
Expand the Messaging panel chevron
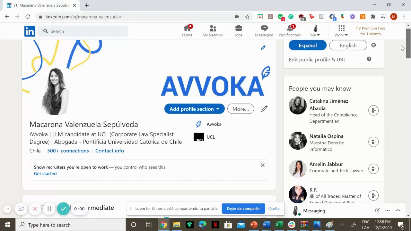[398, 210]
